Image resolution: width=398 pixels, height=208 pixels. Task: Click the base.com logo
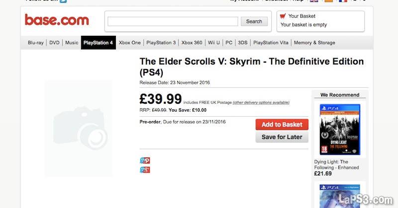coord(57,20)
